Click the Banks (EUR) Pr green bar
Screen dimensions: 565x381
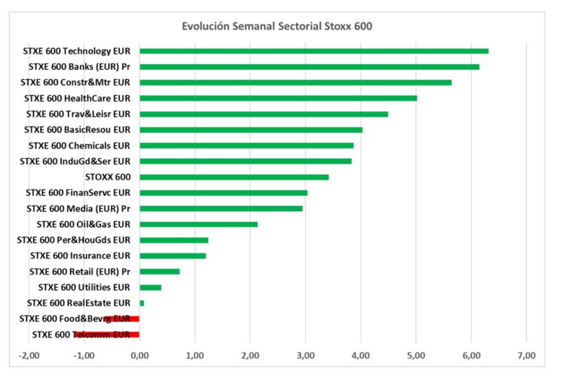[309, 67]
